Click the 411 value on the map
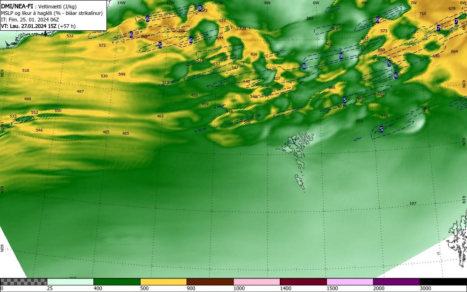The height and width of the screenshot is (292, 467). click(x=360, y=121)
